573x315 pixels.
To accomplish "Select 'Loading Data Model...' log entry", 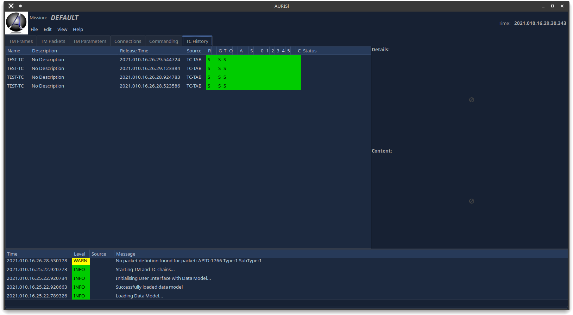I will click(139, 296).
